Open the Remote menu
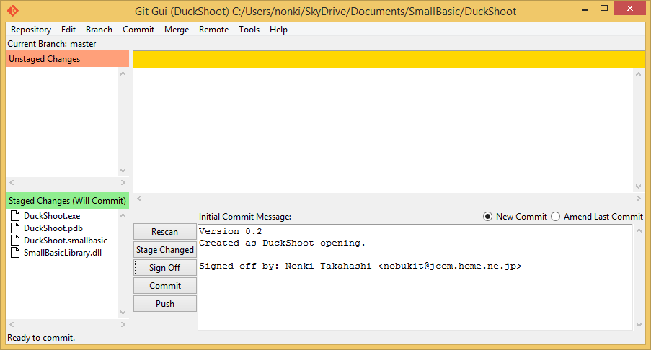651x350 pixels. 214,30
